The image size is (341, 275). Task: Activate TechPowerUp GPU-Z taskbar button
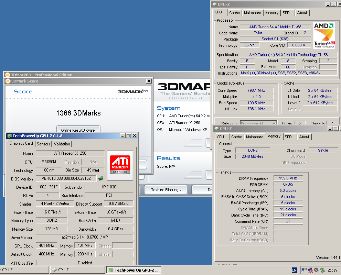pyautogui.click(x=134, y=270)
